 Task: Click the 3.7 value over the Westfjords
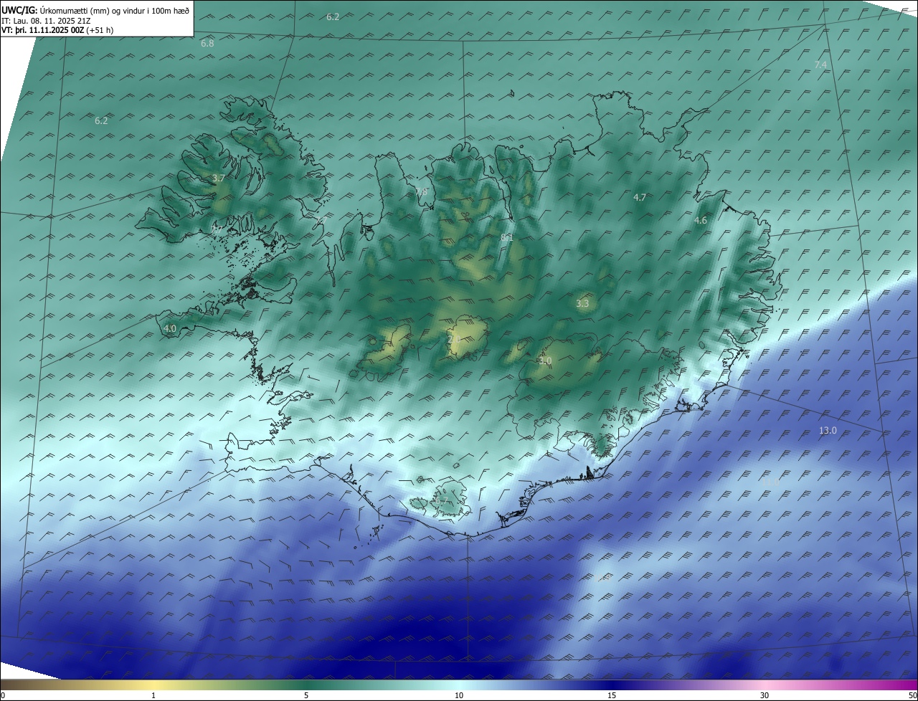(x=219, y=178)
